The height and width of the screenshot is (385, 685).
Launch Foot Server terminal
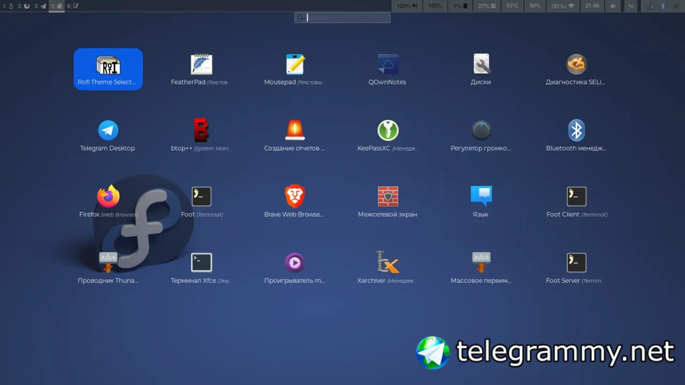click(576, 268)
